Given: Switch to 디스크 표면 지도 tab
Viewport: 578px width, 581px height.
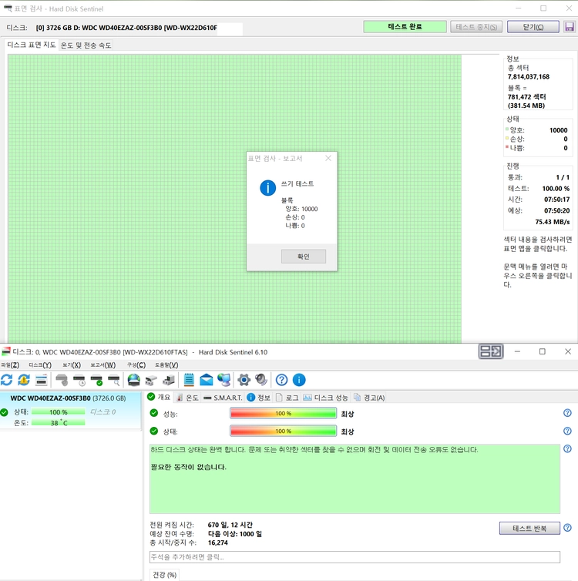Looking at the screenshot, I should [32, 45].
